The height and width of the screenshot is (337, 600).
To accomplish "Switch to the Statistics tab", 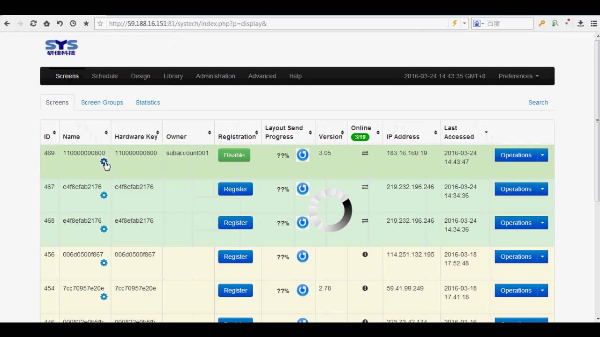I will pyautogui.click(x=148, y=103).
